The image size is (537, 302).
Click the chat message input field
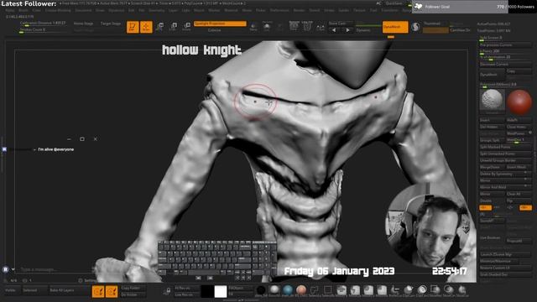[x=55, y=269]
